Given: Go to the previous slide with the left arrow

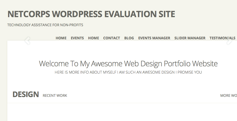Looking at the screenshot, I should [27, 41].
